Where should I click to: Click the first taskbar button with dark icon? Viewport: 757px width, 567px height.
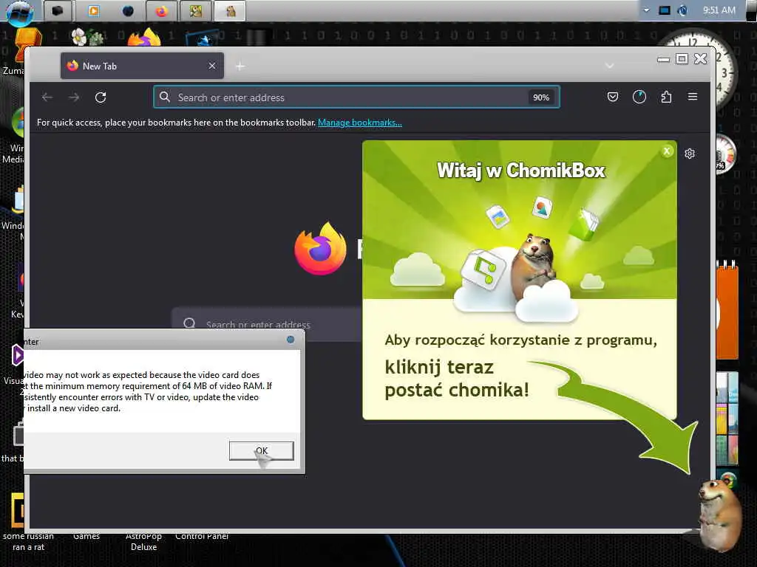coord(58,11)
